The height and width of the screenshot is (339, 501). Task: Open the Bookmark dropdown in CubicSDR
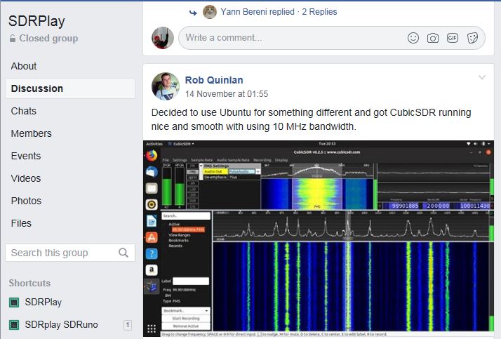(x=186, y=310)
